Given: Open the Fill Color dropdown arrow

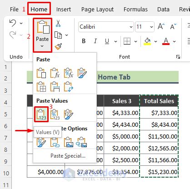Looking at the screenshot, I should tap(155, 41).
